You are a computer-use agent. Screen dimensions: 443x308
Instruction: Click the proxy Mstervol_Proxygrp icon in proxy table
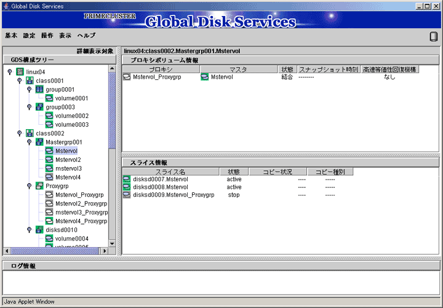[127, 77]
